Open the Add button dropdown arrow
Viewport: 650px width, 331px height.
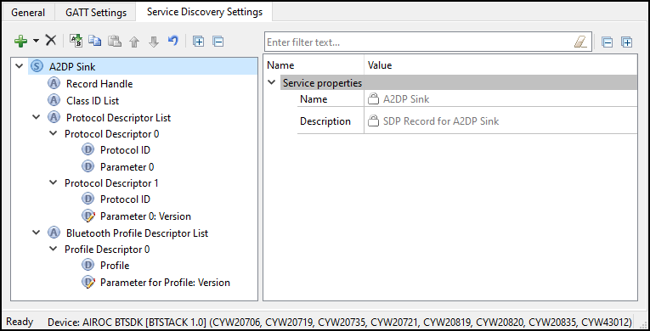point(36,41)
